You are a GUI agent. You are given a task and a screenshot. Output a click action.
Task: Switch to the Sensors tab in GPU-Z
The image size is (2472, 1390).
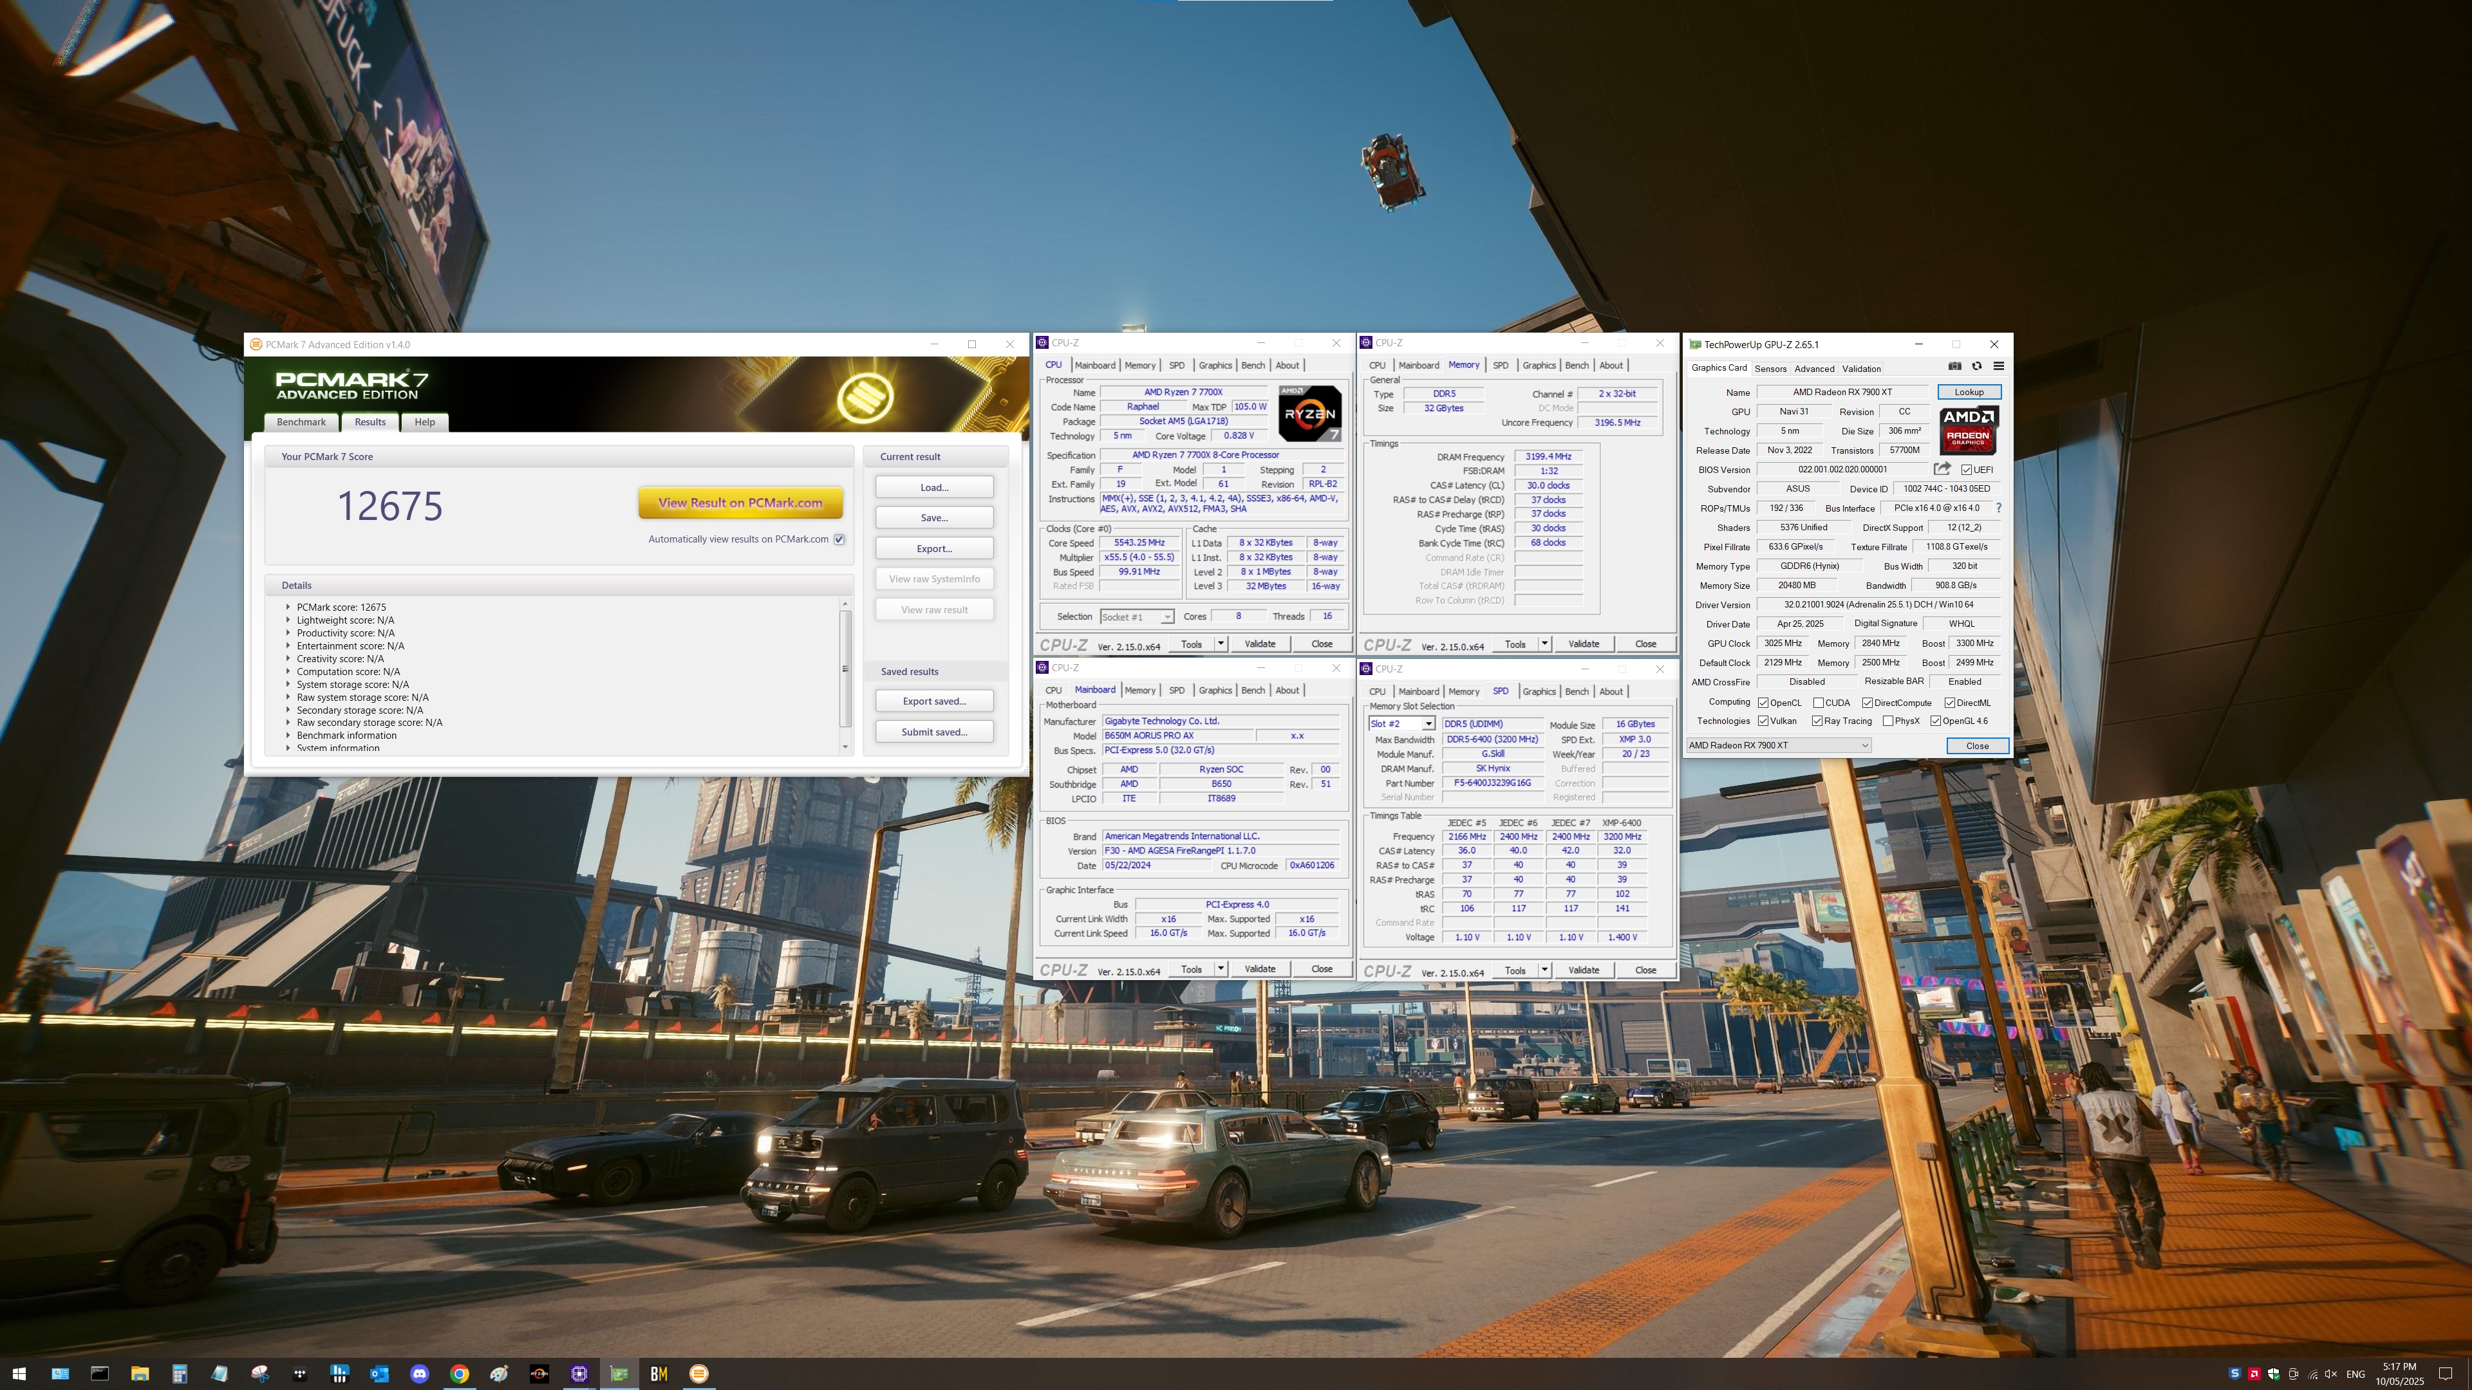click(x=1770, y=369)
